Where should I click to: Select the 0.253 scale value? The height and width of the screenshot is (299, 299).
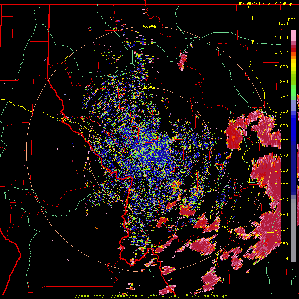(281, 244)
